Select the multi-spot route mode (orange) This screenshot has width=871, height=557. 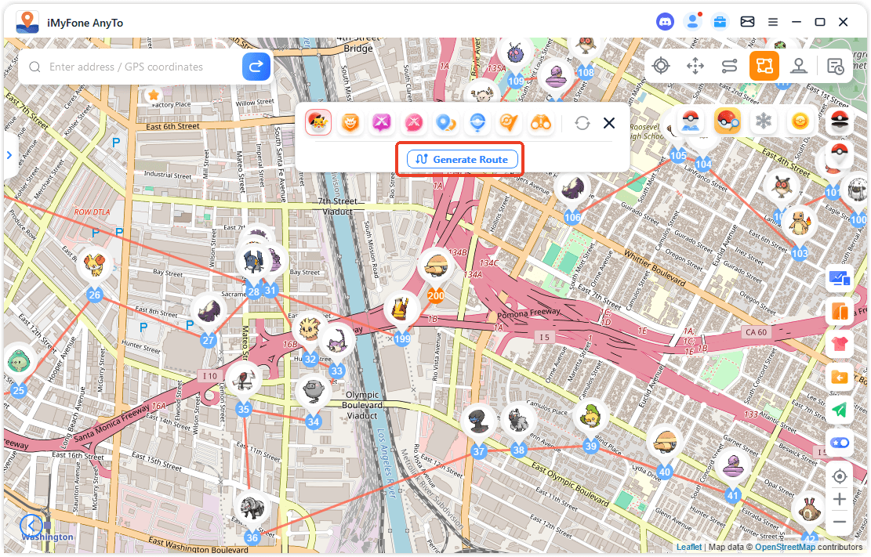pos(764,66)
